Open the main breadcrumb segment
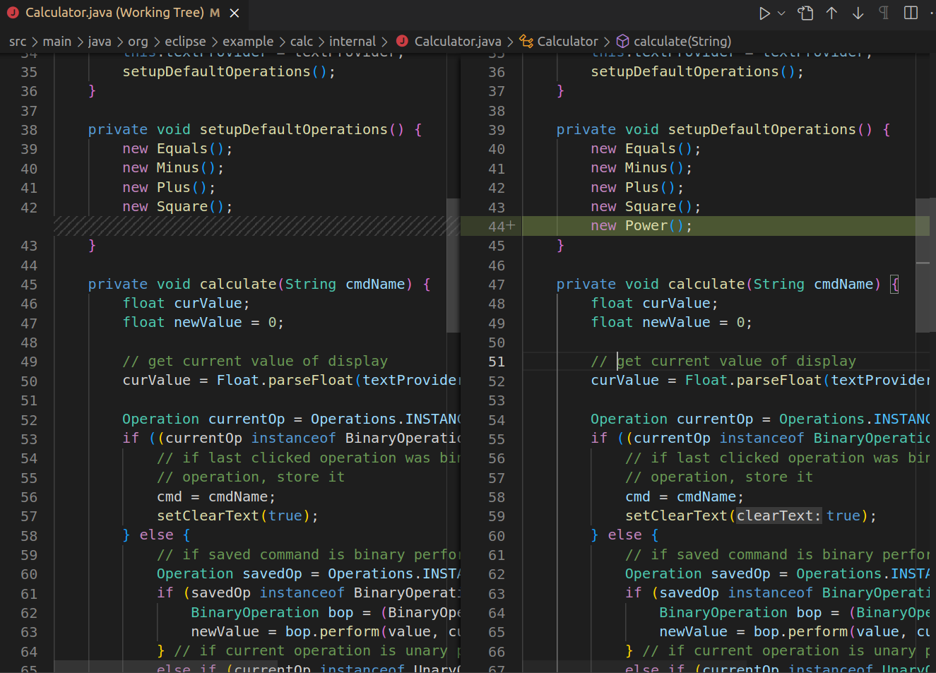This screenshot has width=936, height=673. pyautogui.click(x=57, y=41)
